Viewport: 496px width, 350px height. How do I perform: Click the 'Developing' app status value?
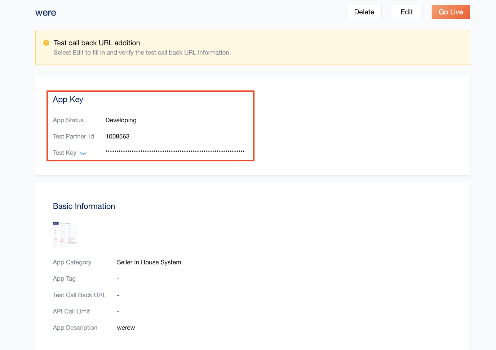point(121,120)
